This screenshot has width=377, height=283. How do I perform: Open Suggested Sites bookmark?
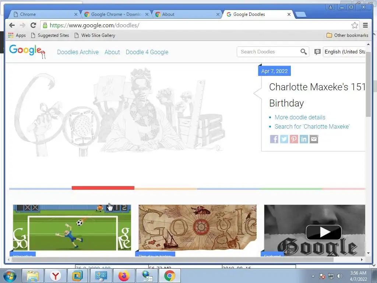point(50,35)
